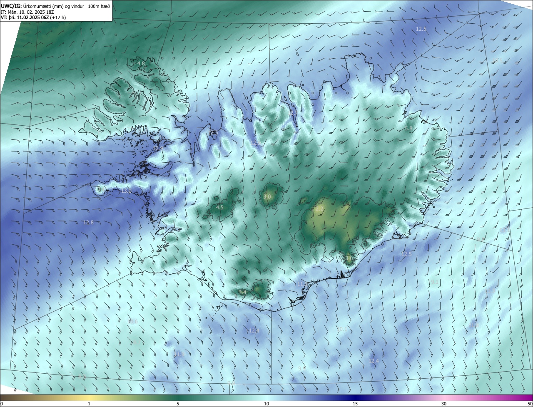Click the 4.8 value label over the Westfjords

pyautogui.click(x=141, y=64)
